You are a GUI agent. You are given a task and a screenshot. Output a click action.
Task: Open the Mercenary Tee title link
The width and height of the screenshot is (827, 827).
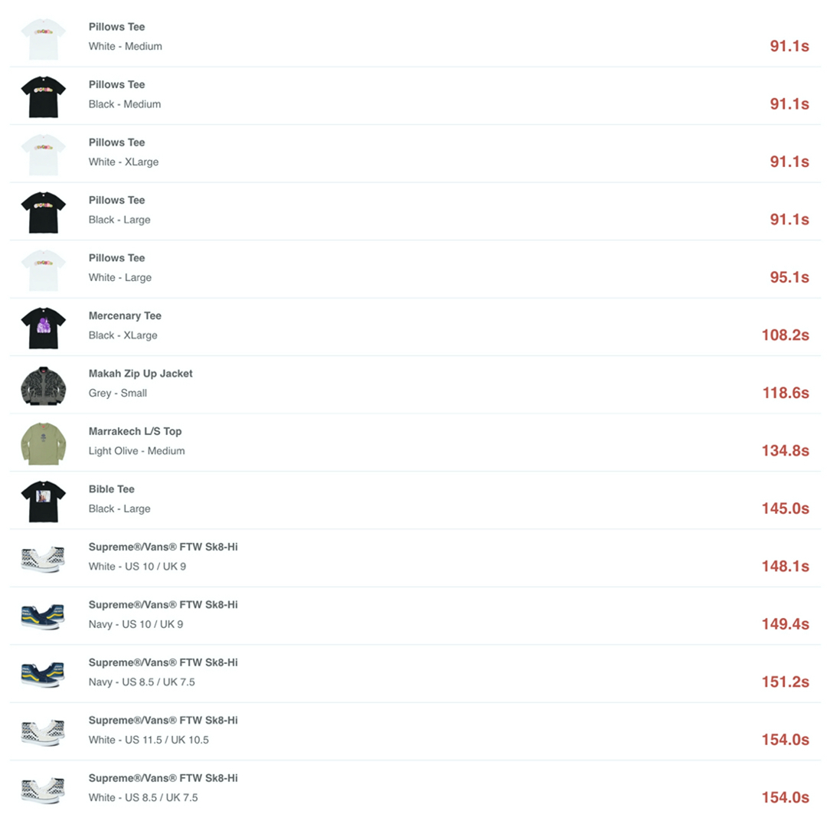tap(125, 315)
